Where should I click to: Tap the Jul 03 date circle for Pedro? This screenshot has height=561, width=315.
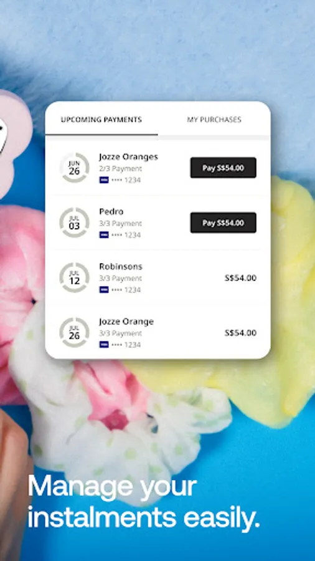click(74, 223)
